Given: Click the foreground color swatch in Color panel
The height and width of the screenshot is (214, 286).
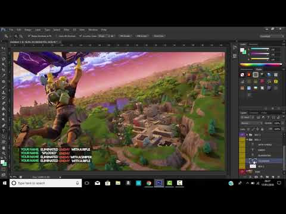Looking at the screenshot, I should click(242, 50).
